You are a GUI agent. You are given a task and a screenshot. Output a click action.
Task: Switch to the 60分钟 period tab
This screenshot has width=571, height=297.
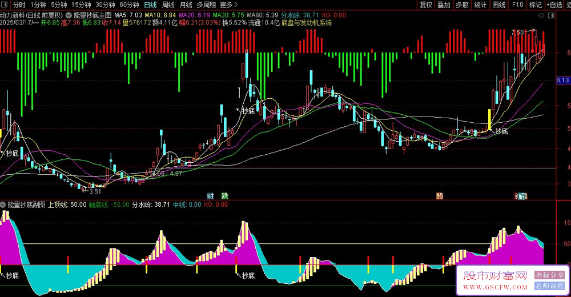(x=129, y=5)
